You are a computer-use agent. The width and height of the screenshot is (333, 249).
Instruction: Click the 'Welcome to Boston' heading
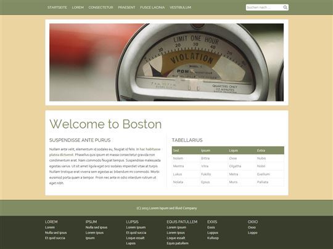(105, 124)
